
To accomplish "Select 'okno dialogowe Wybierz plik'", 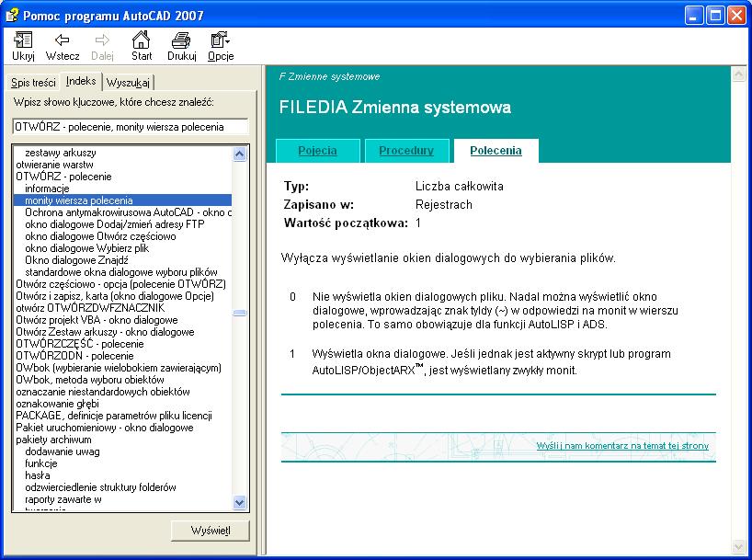I will [x=86, y=248].
